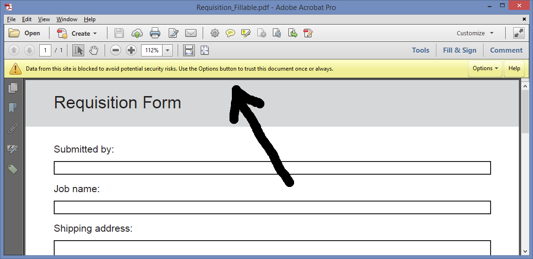Toggle fit one full page view
This screenshot has width=533, height=259.
205,50
